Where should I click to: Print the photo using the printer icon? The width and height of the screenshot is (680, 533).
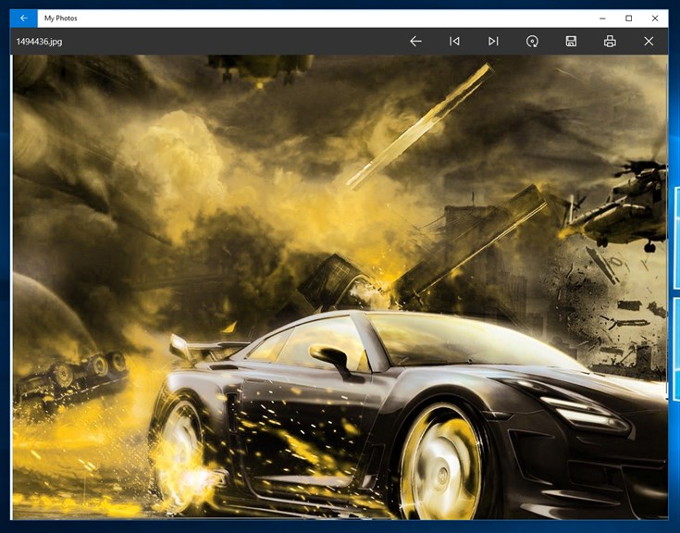coord(610,42)
